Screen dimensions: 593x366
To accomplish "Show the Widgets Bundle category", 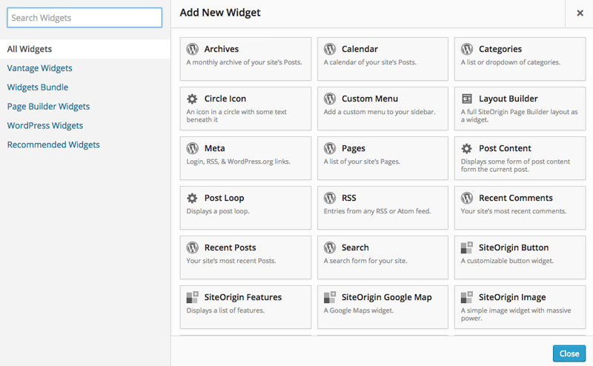I will (x=38, y=87).
